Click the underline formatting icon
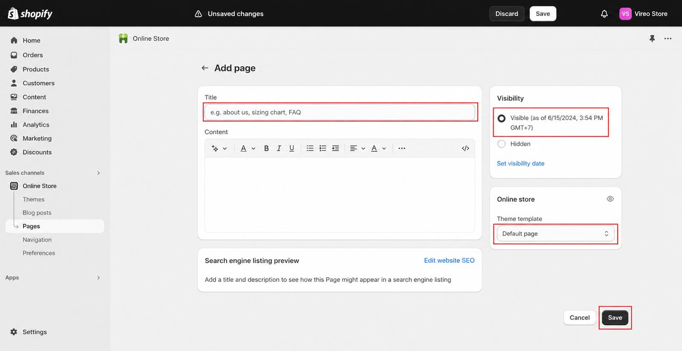The image size is (682, 351). tap(292, 148)
